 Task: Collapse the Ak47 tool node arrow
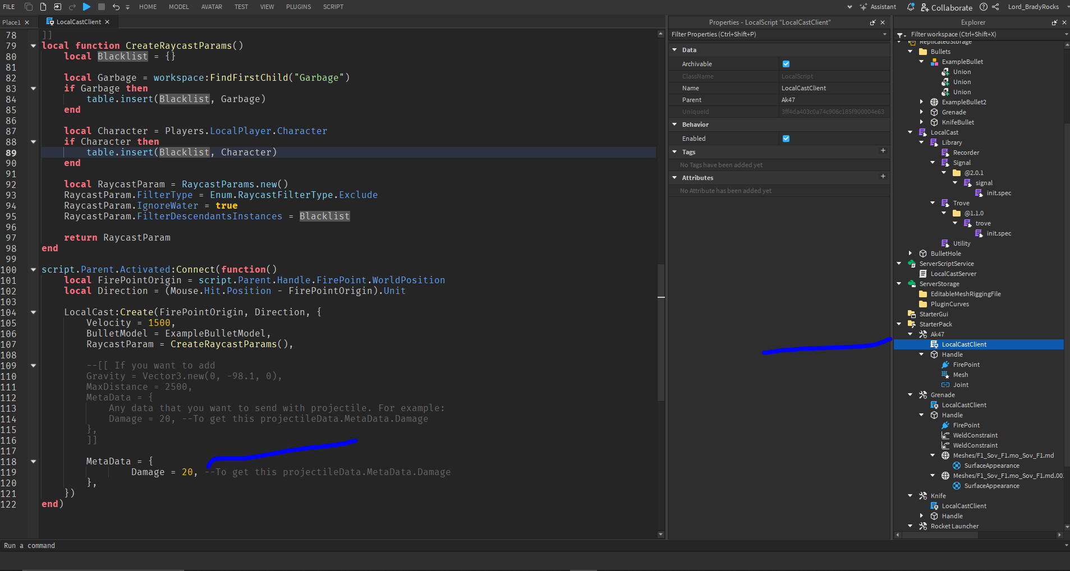point(911,334)
